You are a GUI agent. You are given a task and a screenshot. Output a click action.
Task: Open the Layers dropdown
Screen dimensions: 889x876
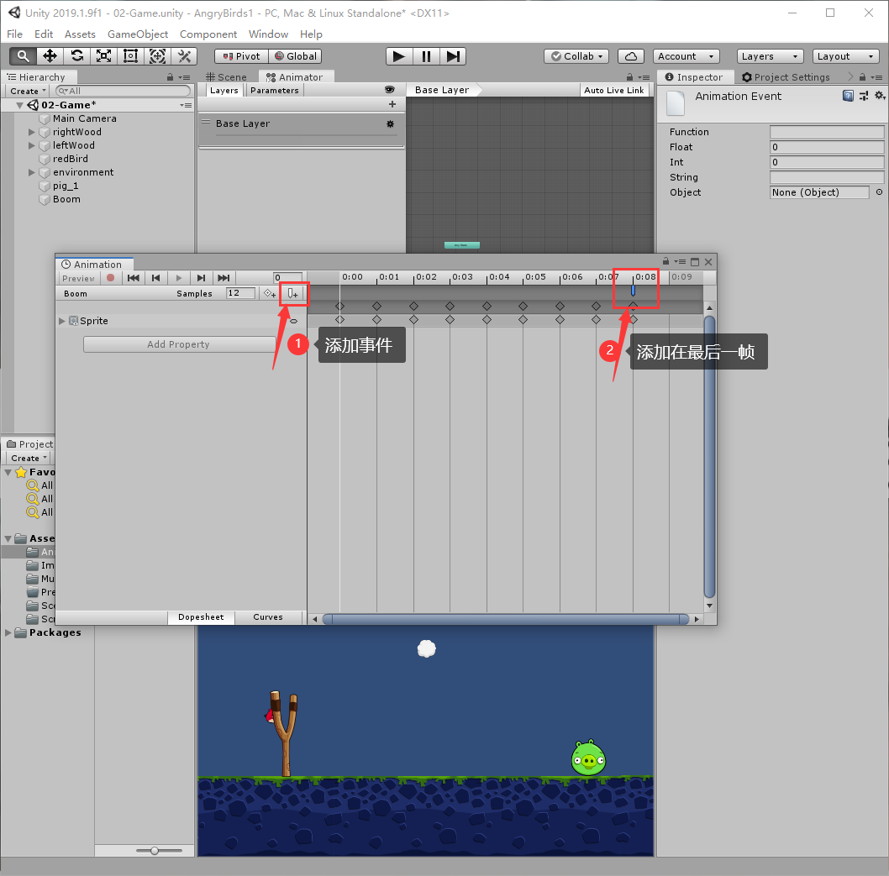pyautogui.click(x=770, y=56)
